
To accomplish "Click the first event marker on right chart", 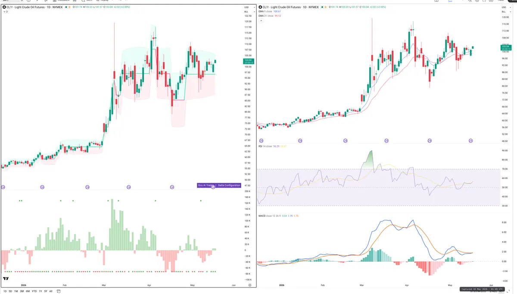I will [x=261, y=140].
